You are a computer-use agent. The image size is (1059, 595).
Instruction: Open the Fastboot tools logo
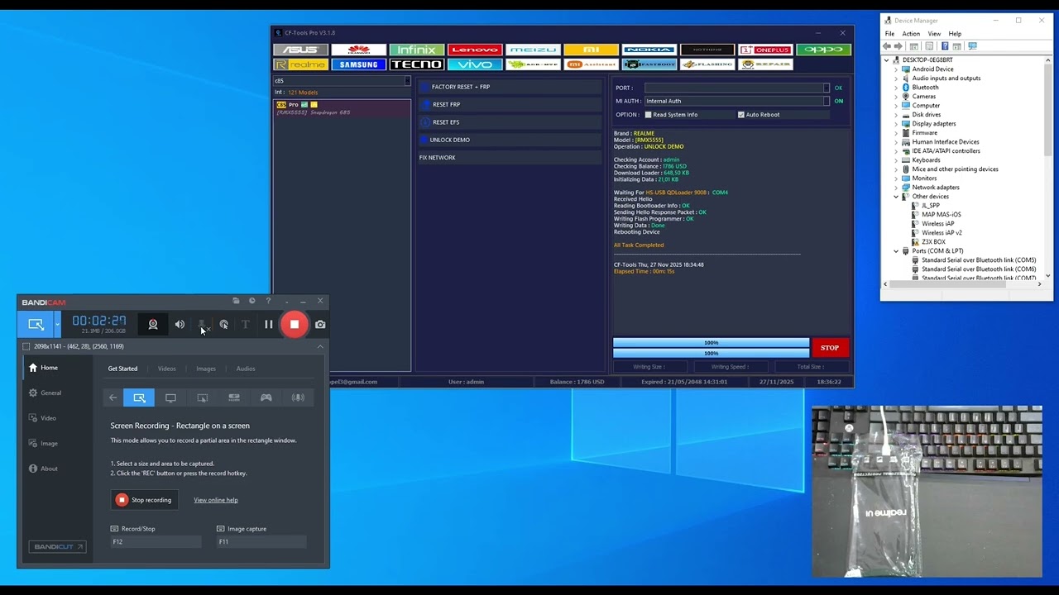pos(649,64)
